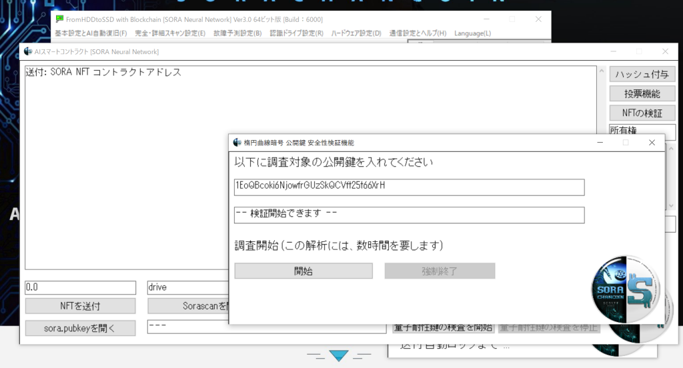The height and width of the screenshot is (368, 683).
Task: Click the 投票機能 button
Action: point(642,93)
